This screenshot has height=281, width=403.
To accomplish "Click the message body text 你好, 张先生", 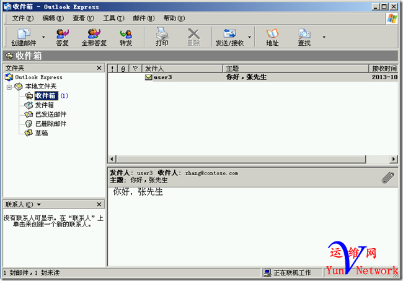I will tap(138, 192).
